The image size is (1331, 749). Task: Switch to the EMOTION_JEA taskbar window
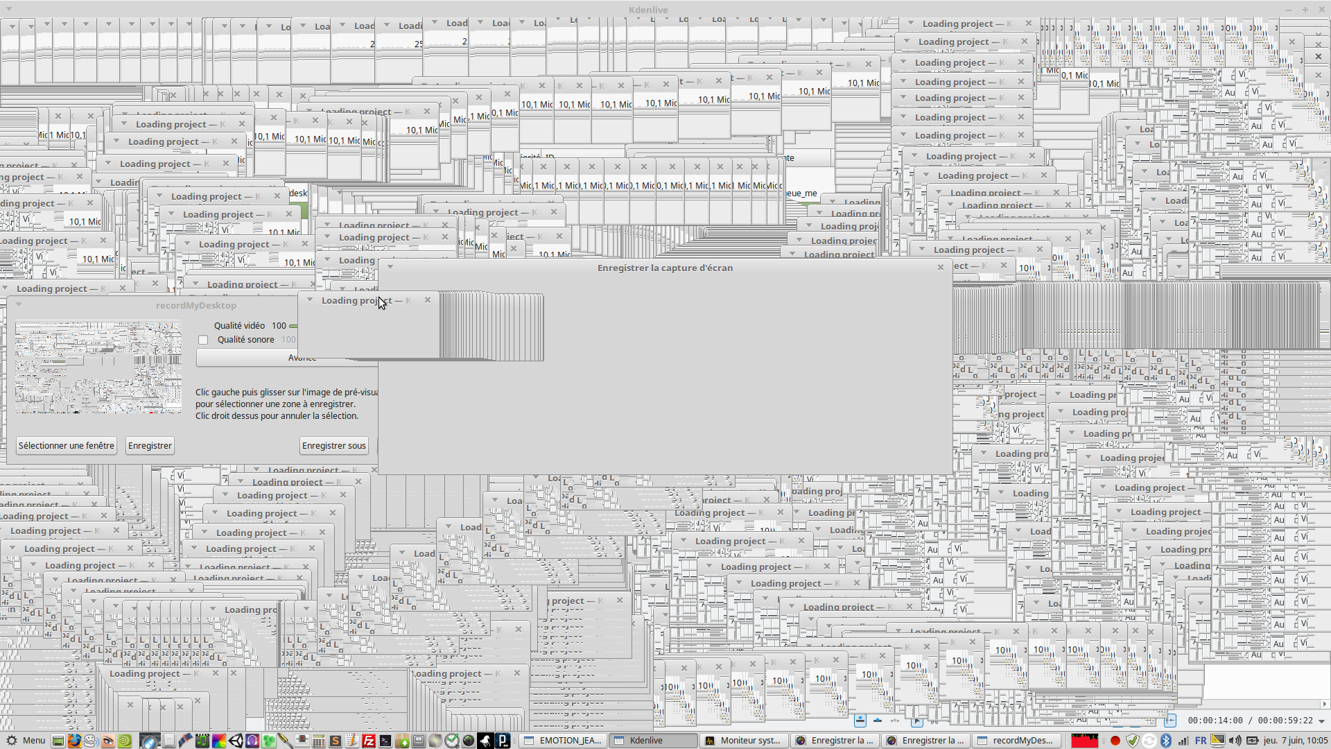pyautogui.click(x=563, y=741)
